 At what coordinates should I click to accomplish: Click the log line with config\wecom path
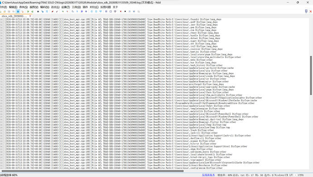(x=113, y=168)
